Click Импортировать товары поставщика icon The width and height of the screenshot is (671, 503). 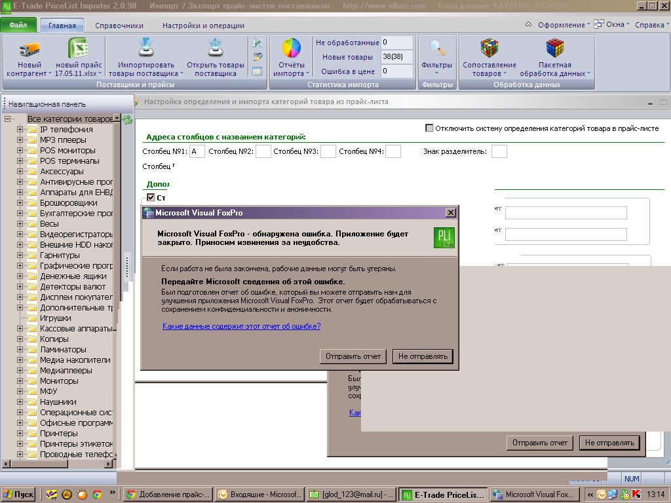coord(146,48)
